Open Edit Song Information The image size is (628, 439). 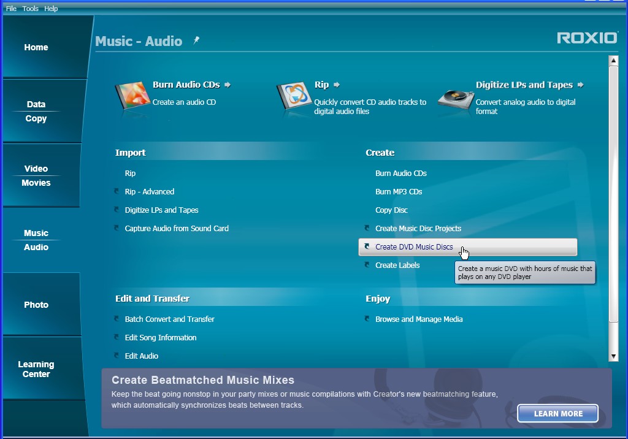pyautogui.click(x=161, y=338)
